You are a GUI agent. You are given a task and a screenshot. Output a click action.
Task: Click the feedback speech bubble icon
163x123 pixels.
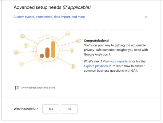point(17,88)
